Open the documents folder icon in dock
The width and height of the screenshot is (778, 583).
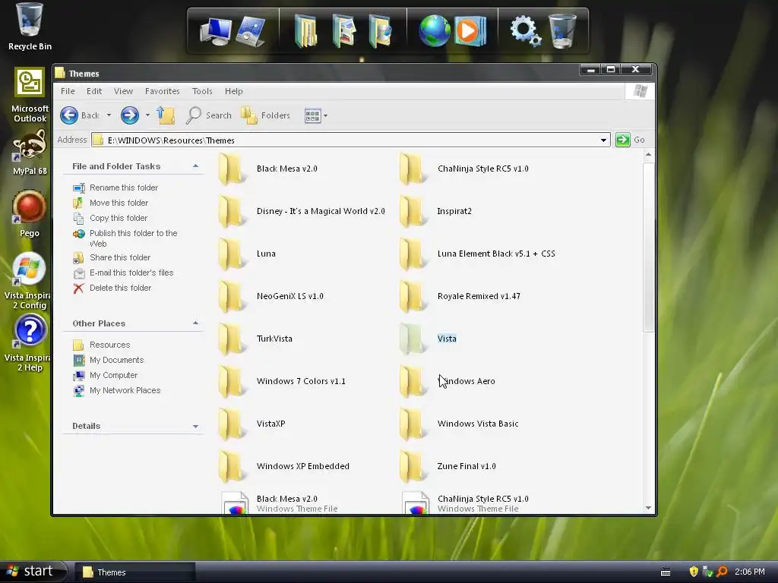pyautogui.click(x=305, y=31)
